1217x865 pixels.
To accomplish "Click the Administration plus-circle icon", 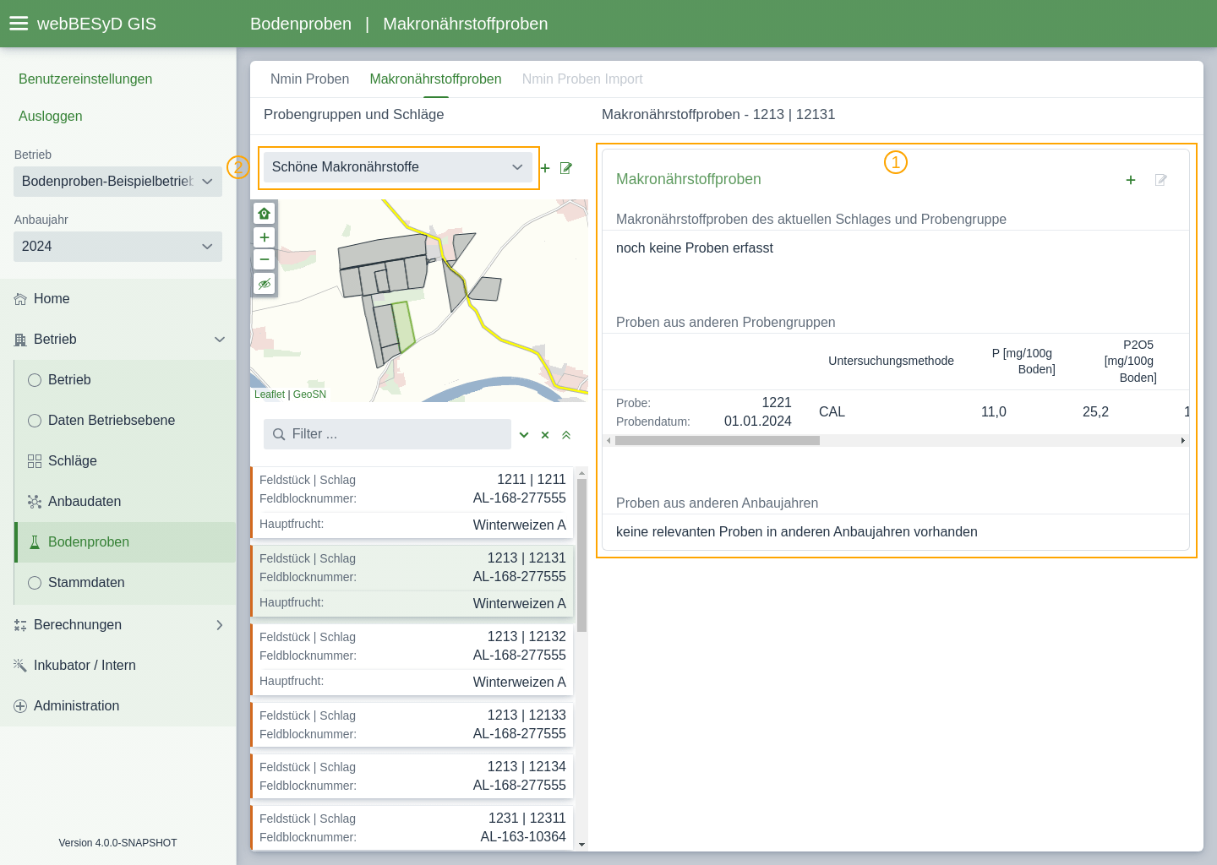I will coord(20,706).
